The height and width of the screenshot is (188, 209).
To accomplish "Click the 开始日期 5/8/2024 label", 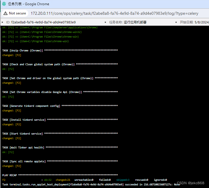I will point(194,22).
